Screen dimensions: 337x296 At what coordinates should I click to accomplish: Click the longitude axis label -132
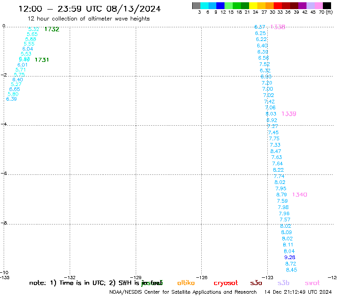(70, 277)
